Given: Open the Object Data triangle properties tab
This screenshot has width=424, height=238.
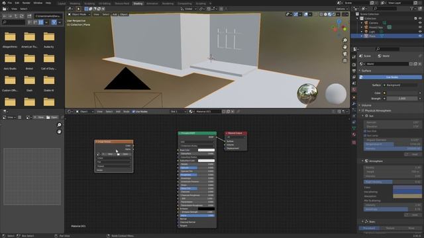Looking at the screenshot, I should click(354, 128).
